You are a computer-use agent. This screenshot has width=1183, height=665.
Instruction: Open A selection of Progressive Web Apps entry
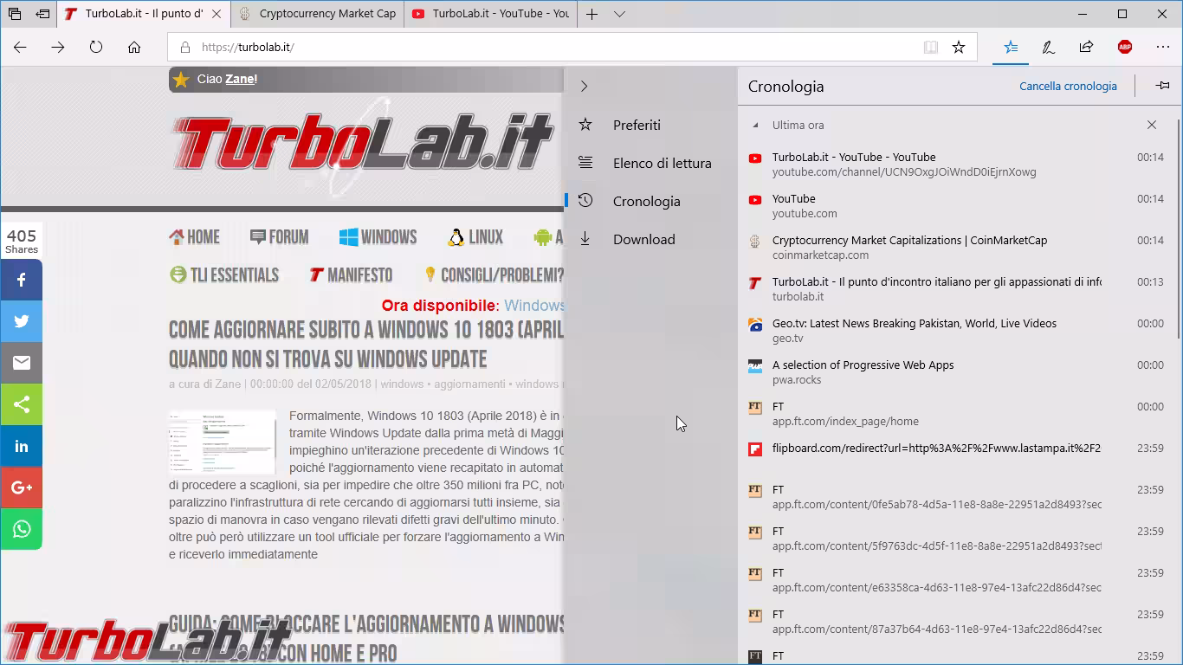point(956,372)
